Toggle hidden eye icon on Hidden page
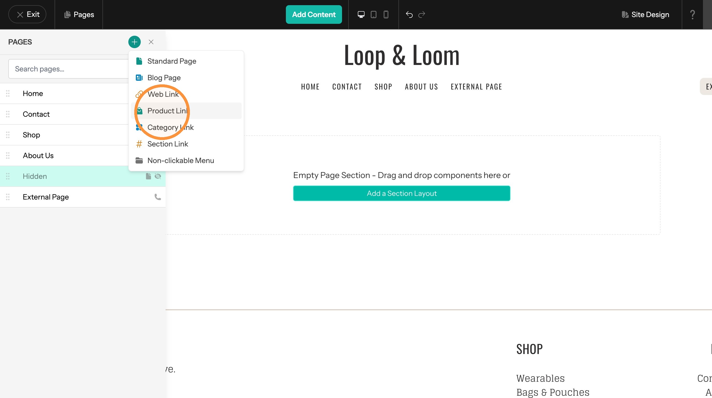712x398 pixels. tap(158, 176)
